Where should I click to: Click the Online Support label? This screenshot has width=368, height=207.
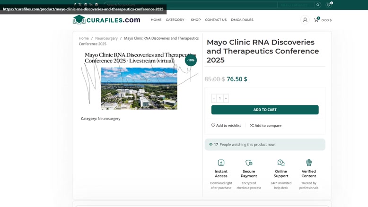tap(281, 174)
